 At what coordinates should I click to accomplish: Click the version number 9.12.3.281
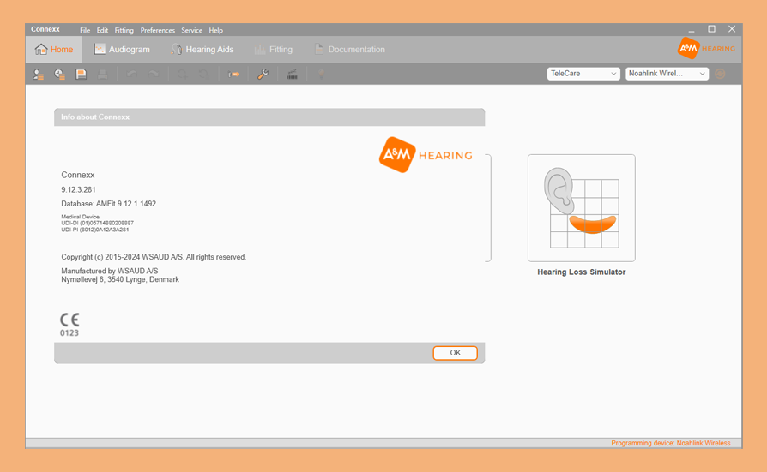pos(78,189)
